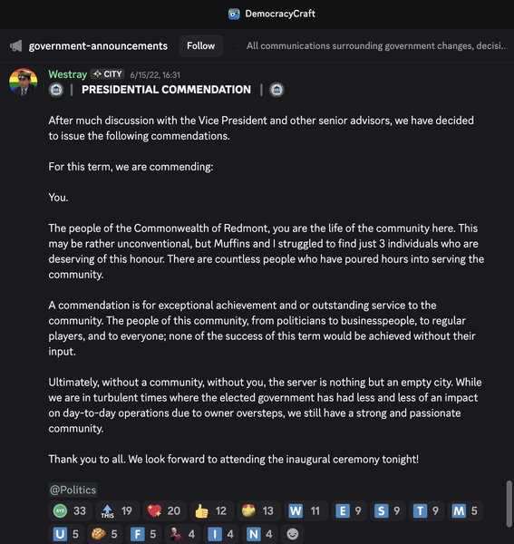The height and width of the screenshot is (544, 514).
Task: Click the green AYE reaction with 33
Action: pyautogui.click(x=71, y=510)
